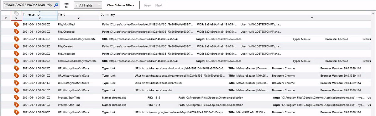Click timestamp 2021-06-11 00:06:21Z
The height and width of the screenshot is (116, 376).
click(36, 68)
